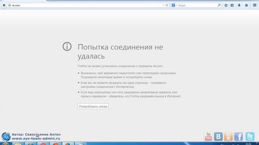Go back with the Firefox back arrow
259x145 pixels.
[4, 5]
